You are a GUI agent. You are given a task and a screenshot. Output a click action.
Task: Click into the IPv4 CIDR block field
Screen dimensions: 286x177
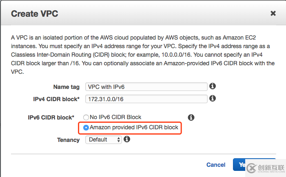tap(146, 99)
